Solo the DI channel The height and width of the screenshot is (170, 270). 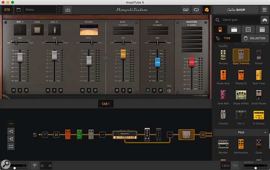154,90
